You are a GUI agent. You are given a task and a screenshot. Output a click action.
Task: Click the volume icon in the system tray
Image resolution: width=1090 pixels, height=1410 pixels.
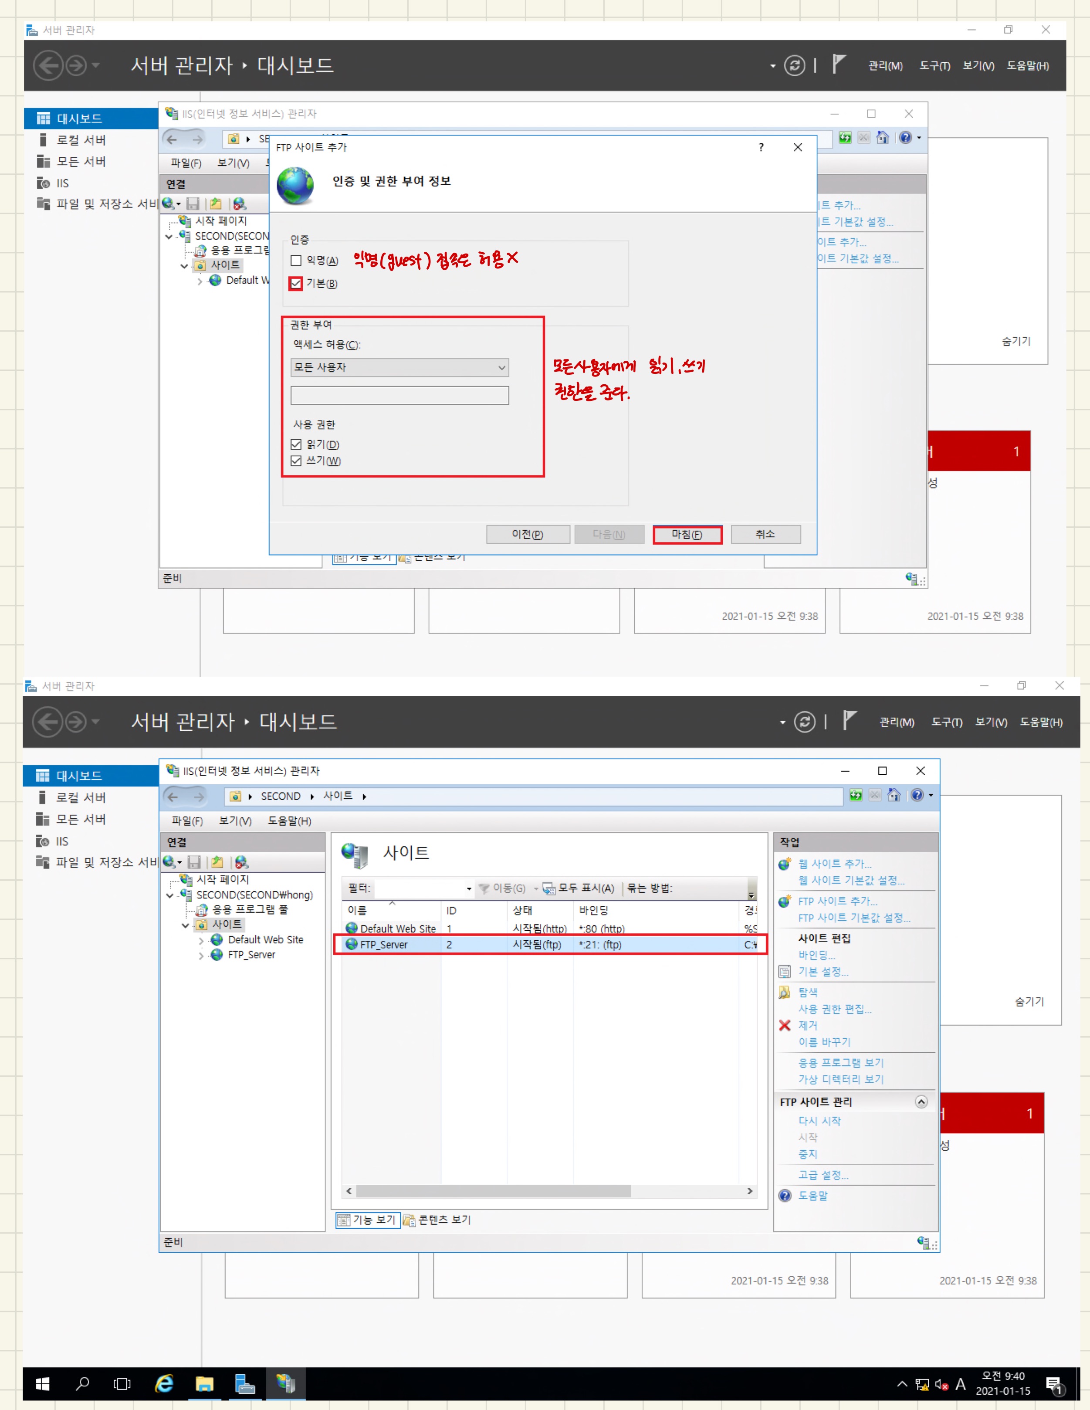[941, 1385]
